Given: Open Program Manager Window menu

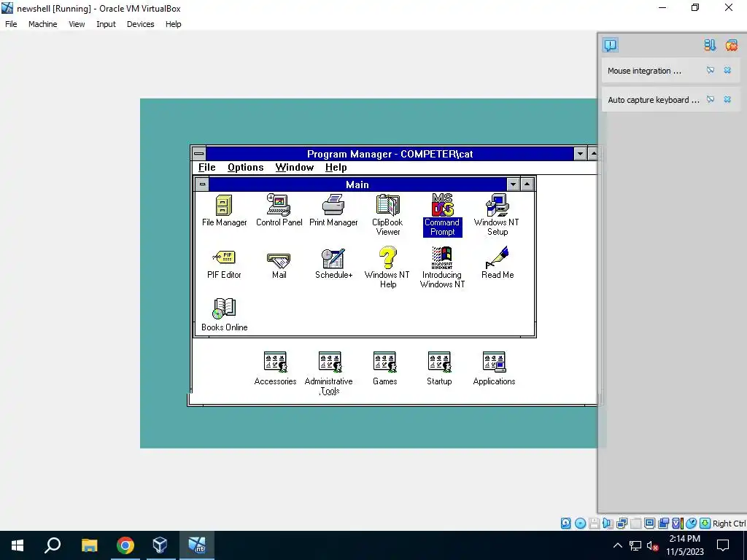Looking at the screenshot, I should coord(295,168).
